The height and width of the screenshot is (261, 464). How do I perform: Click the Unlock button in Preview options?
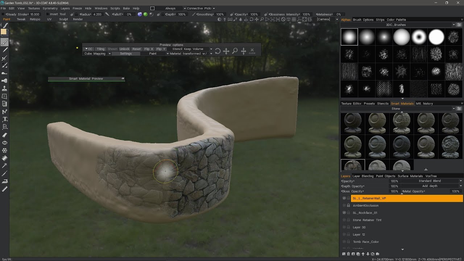[x=124, y=49]
